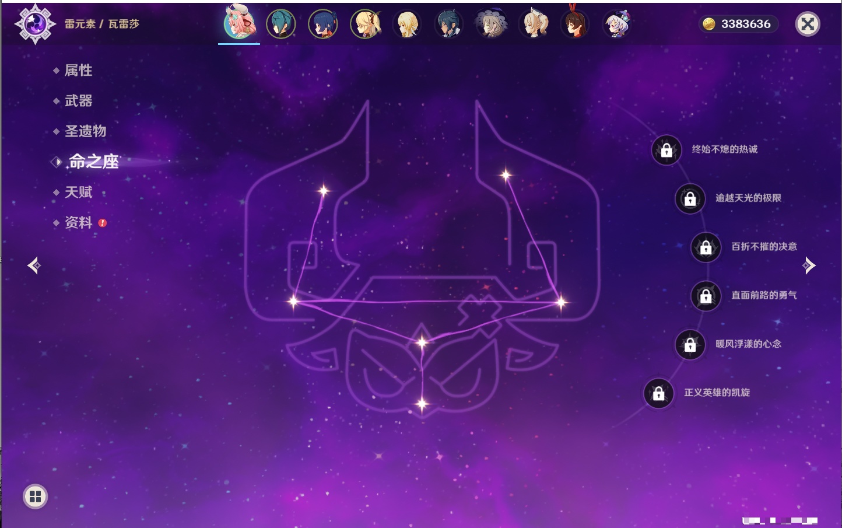This screenshot has width=842, height=528.
Task: Click the lock icon beside 直面前路的勇气
Action: (706, 296)
